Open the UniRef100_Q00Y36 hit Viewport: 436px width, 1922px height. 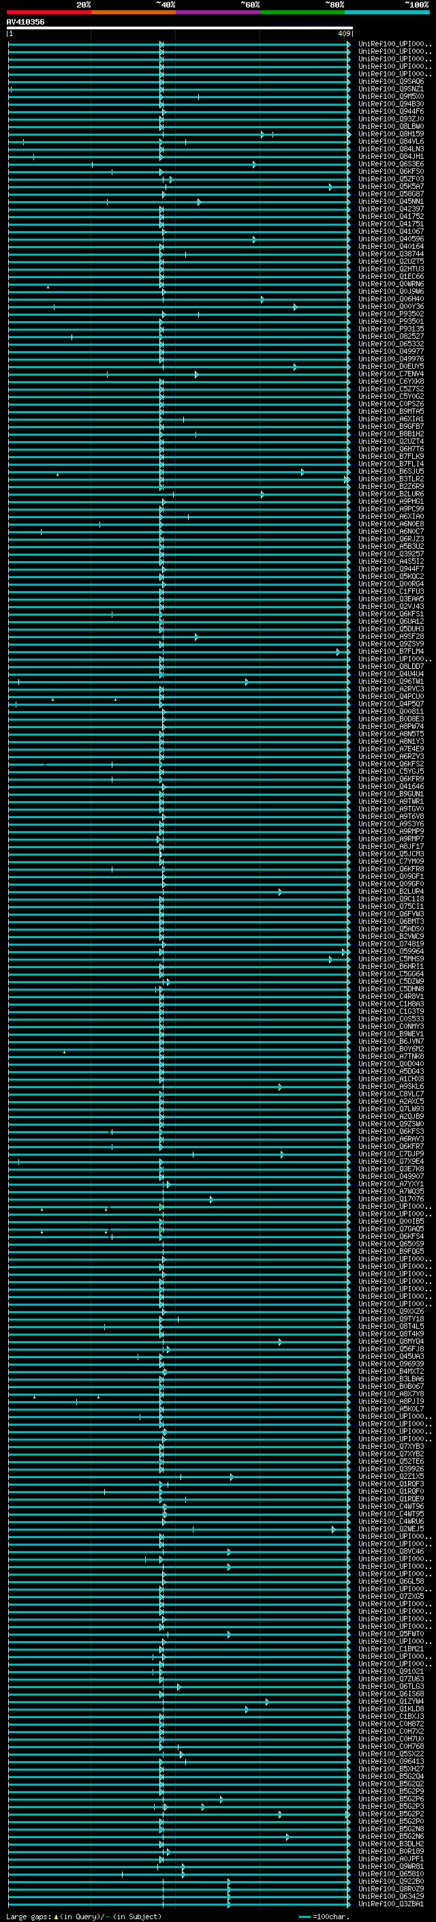[391, 307]
